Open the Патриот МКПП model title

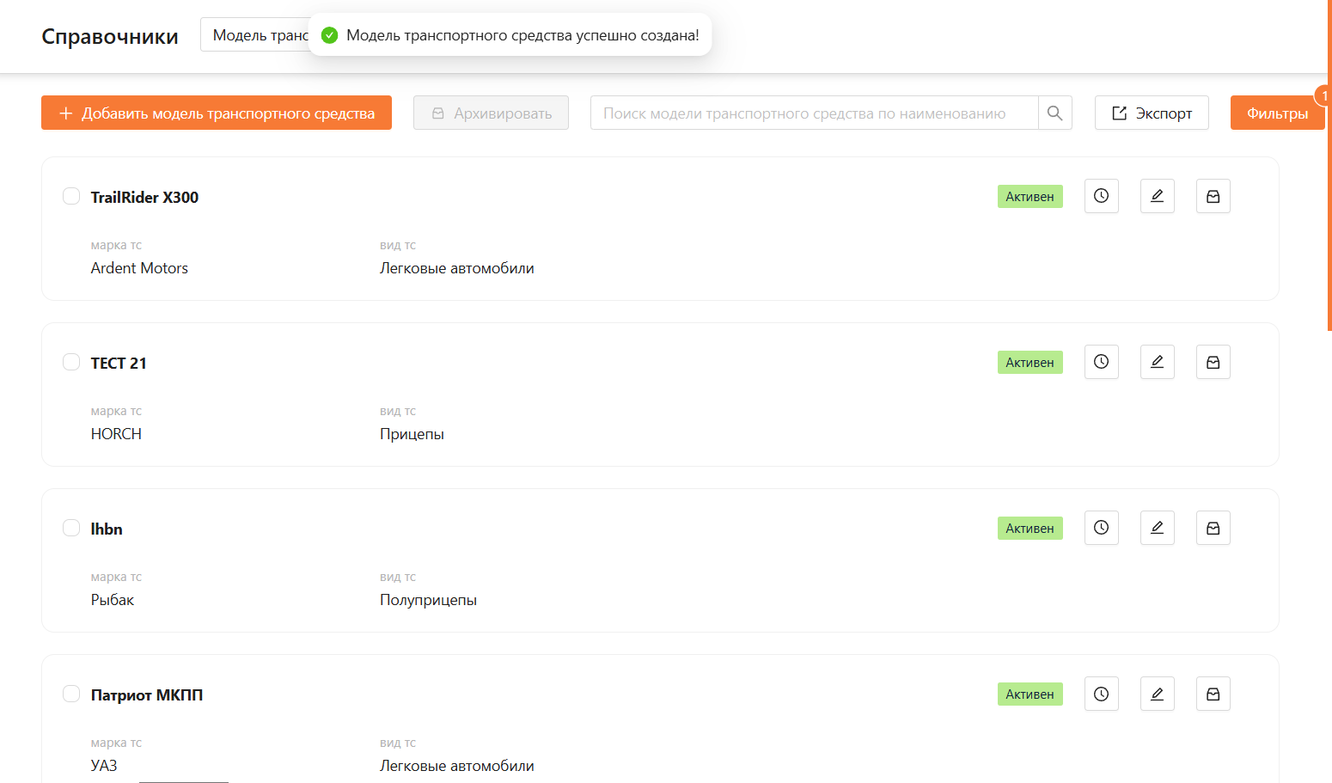[147, 694]
